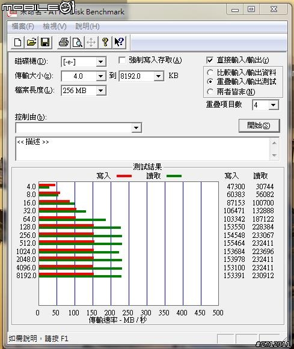Click the read value 233067

263,235
